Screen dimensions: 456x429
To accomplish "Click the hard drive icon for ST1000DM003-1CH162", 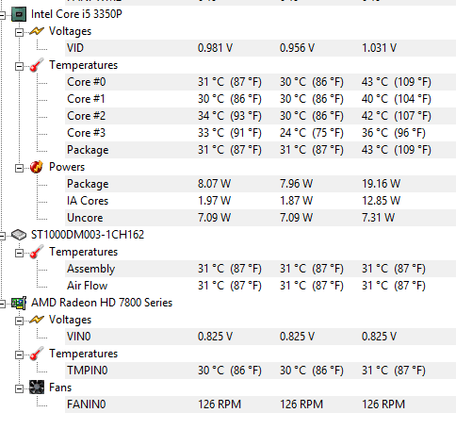I will 19,235.
